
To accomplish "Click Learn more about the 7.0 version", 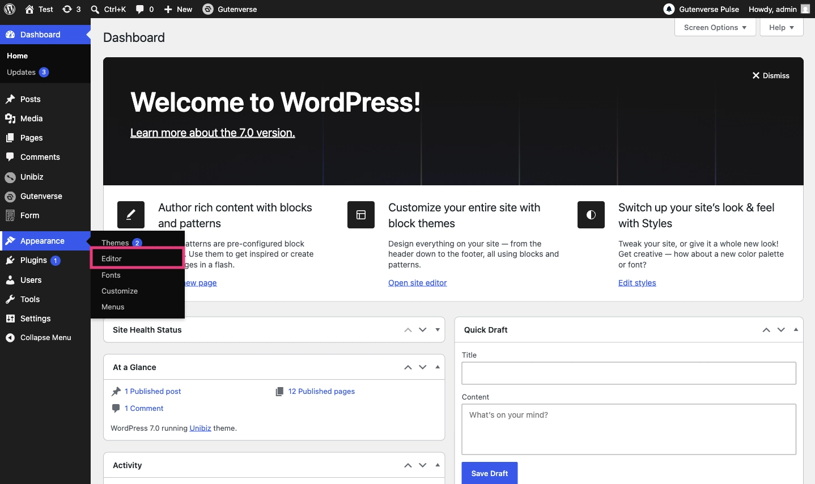I will pos(213,133).
